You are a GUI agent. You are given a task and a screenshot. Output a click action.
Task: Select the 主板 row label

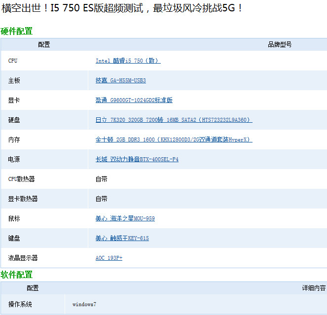coord(14,80)
